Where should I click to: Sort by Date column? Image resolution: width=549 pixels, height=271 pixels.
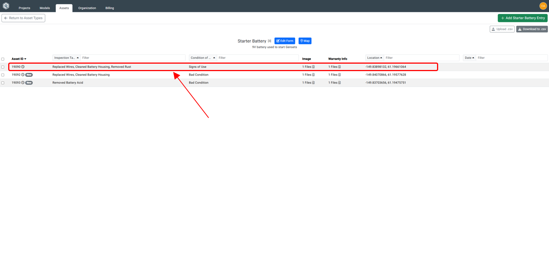click(x=470, y=58)
